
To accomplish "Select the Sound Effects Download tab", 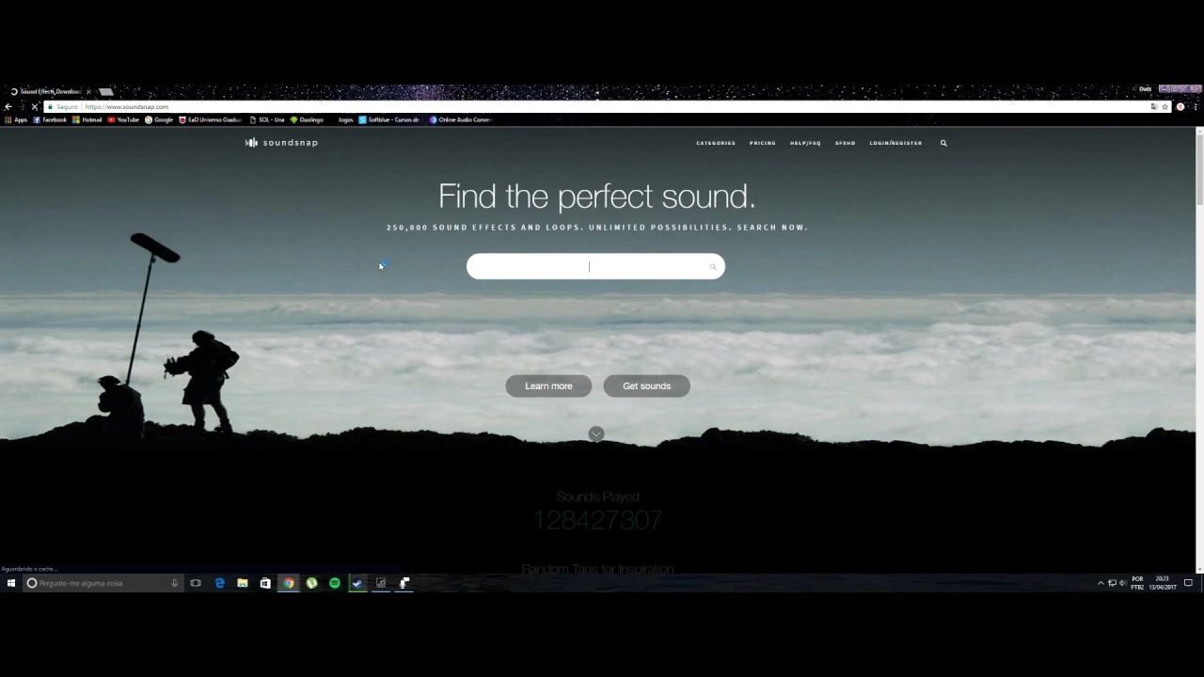I will pos(49,91).
